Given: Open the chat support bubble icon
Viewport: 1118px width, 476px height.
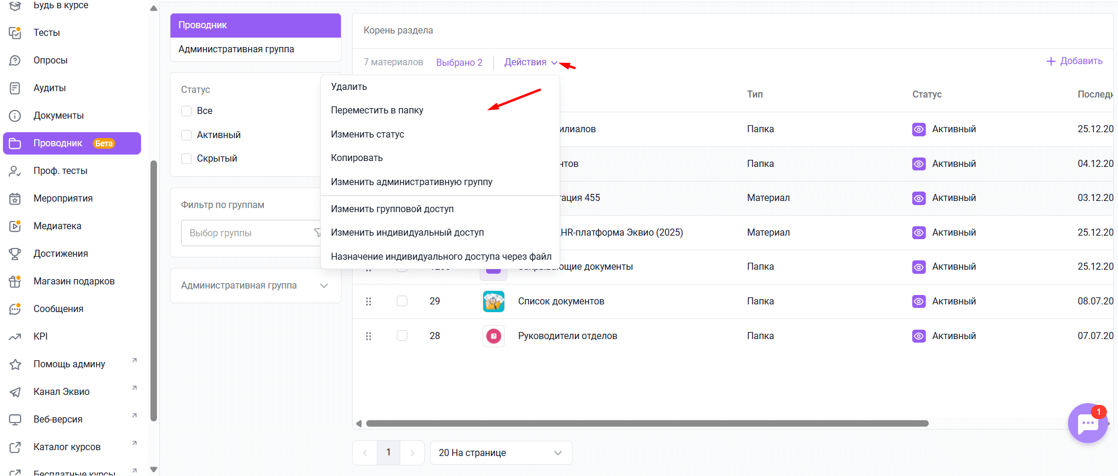Looking at the screenshot, I should (x=1087, y=423).
